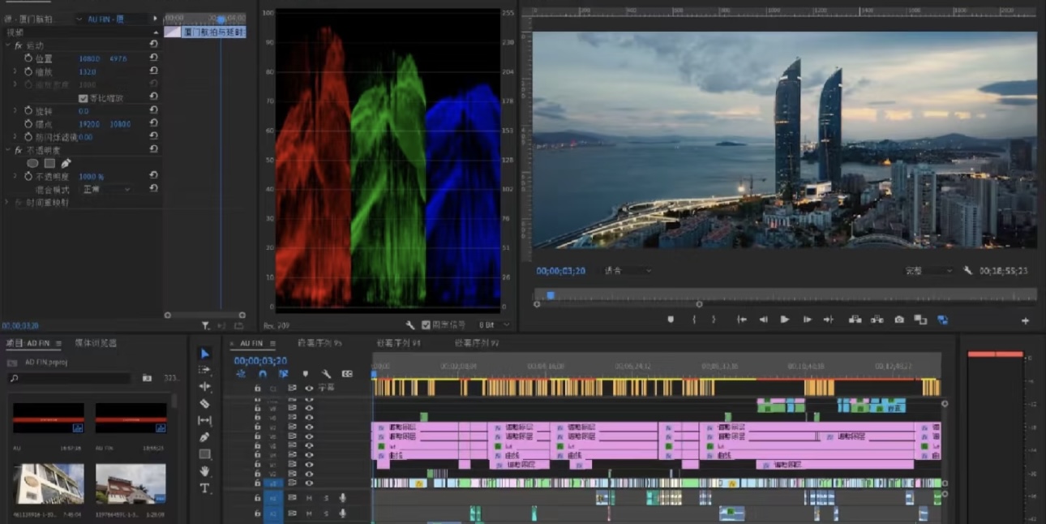Viewport: 1046px width, 524px height.
Task: Choose the Hand tool
Action: pyautogui.click(x=204, y=471)
